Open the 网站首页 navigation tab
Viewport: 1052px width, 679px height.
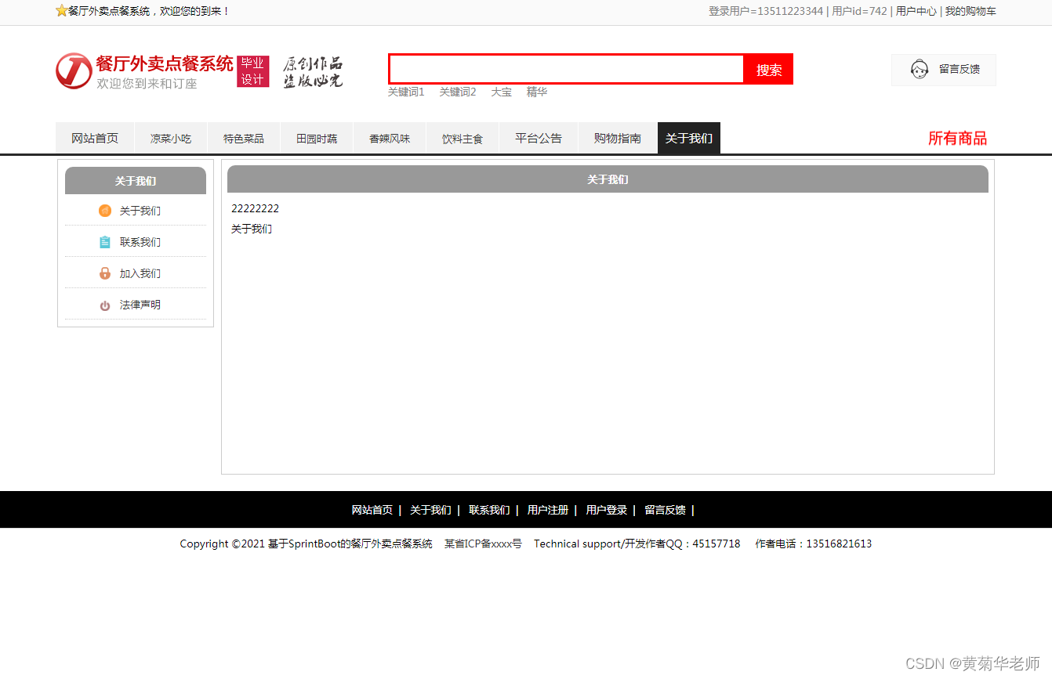[95, 139]
